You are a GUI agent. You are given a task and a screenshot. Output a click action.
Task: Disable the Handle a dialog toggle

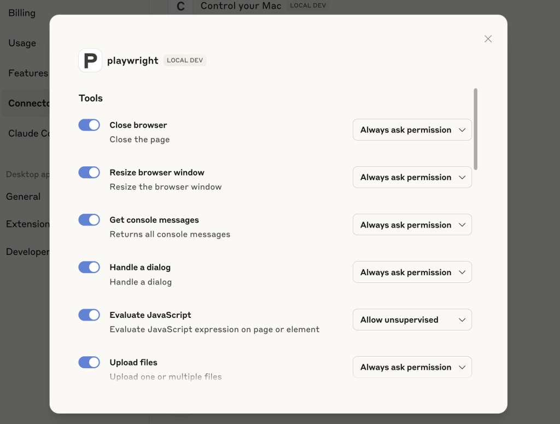(x=89, y=268)
